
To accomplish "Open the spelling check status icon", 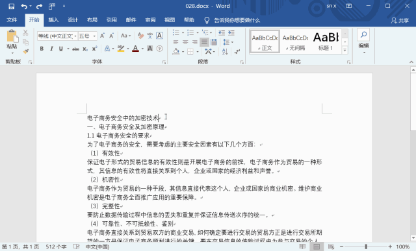I will (76, 246).
